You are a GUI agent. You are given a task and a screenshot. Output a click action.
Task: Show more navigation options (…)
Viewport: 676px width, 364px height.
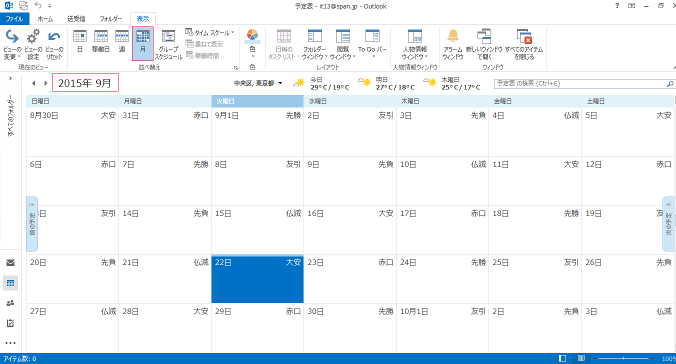pyautogui.click(x=10, y=343)
